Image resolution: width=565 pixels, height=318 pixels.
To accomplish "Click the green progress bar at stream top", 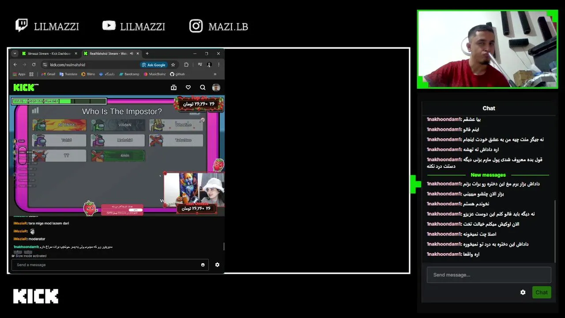I will click(59, 101).
